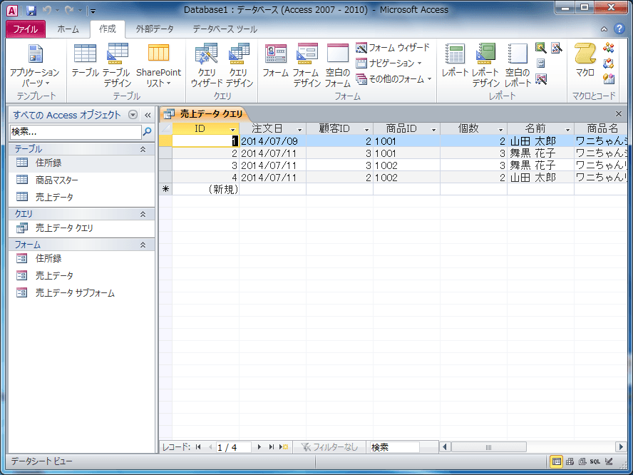The image size is (633, 475).
Task: Go to the next record
Action: pyautogui.click(x=259, y=447)
